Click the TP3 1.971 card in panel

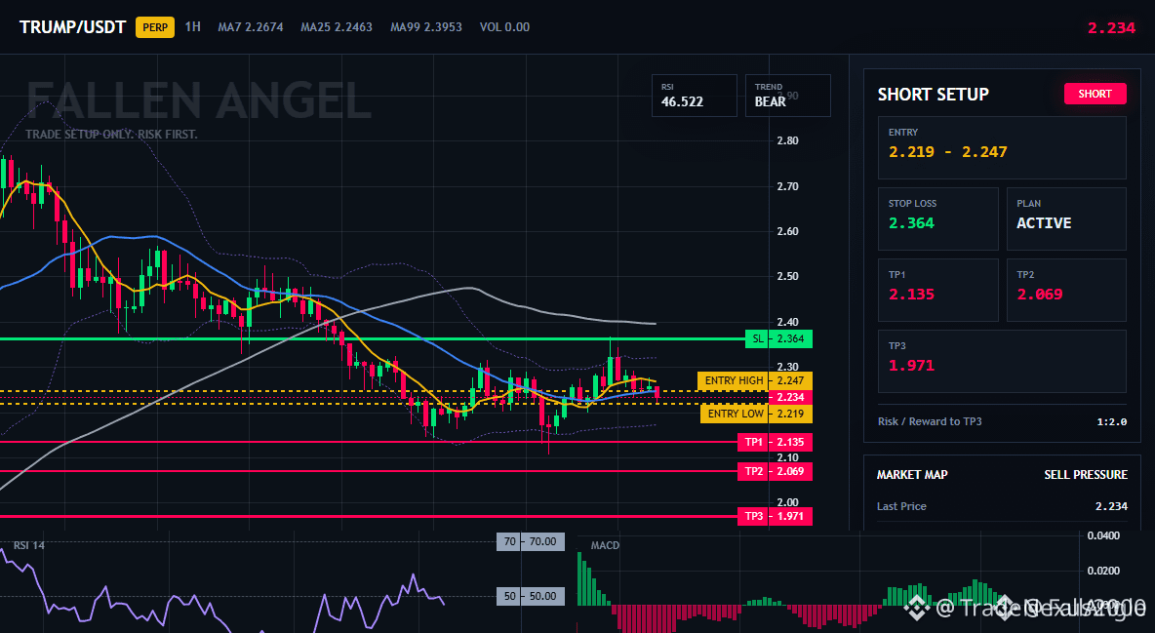[1002, 361]
